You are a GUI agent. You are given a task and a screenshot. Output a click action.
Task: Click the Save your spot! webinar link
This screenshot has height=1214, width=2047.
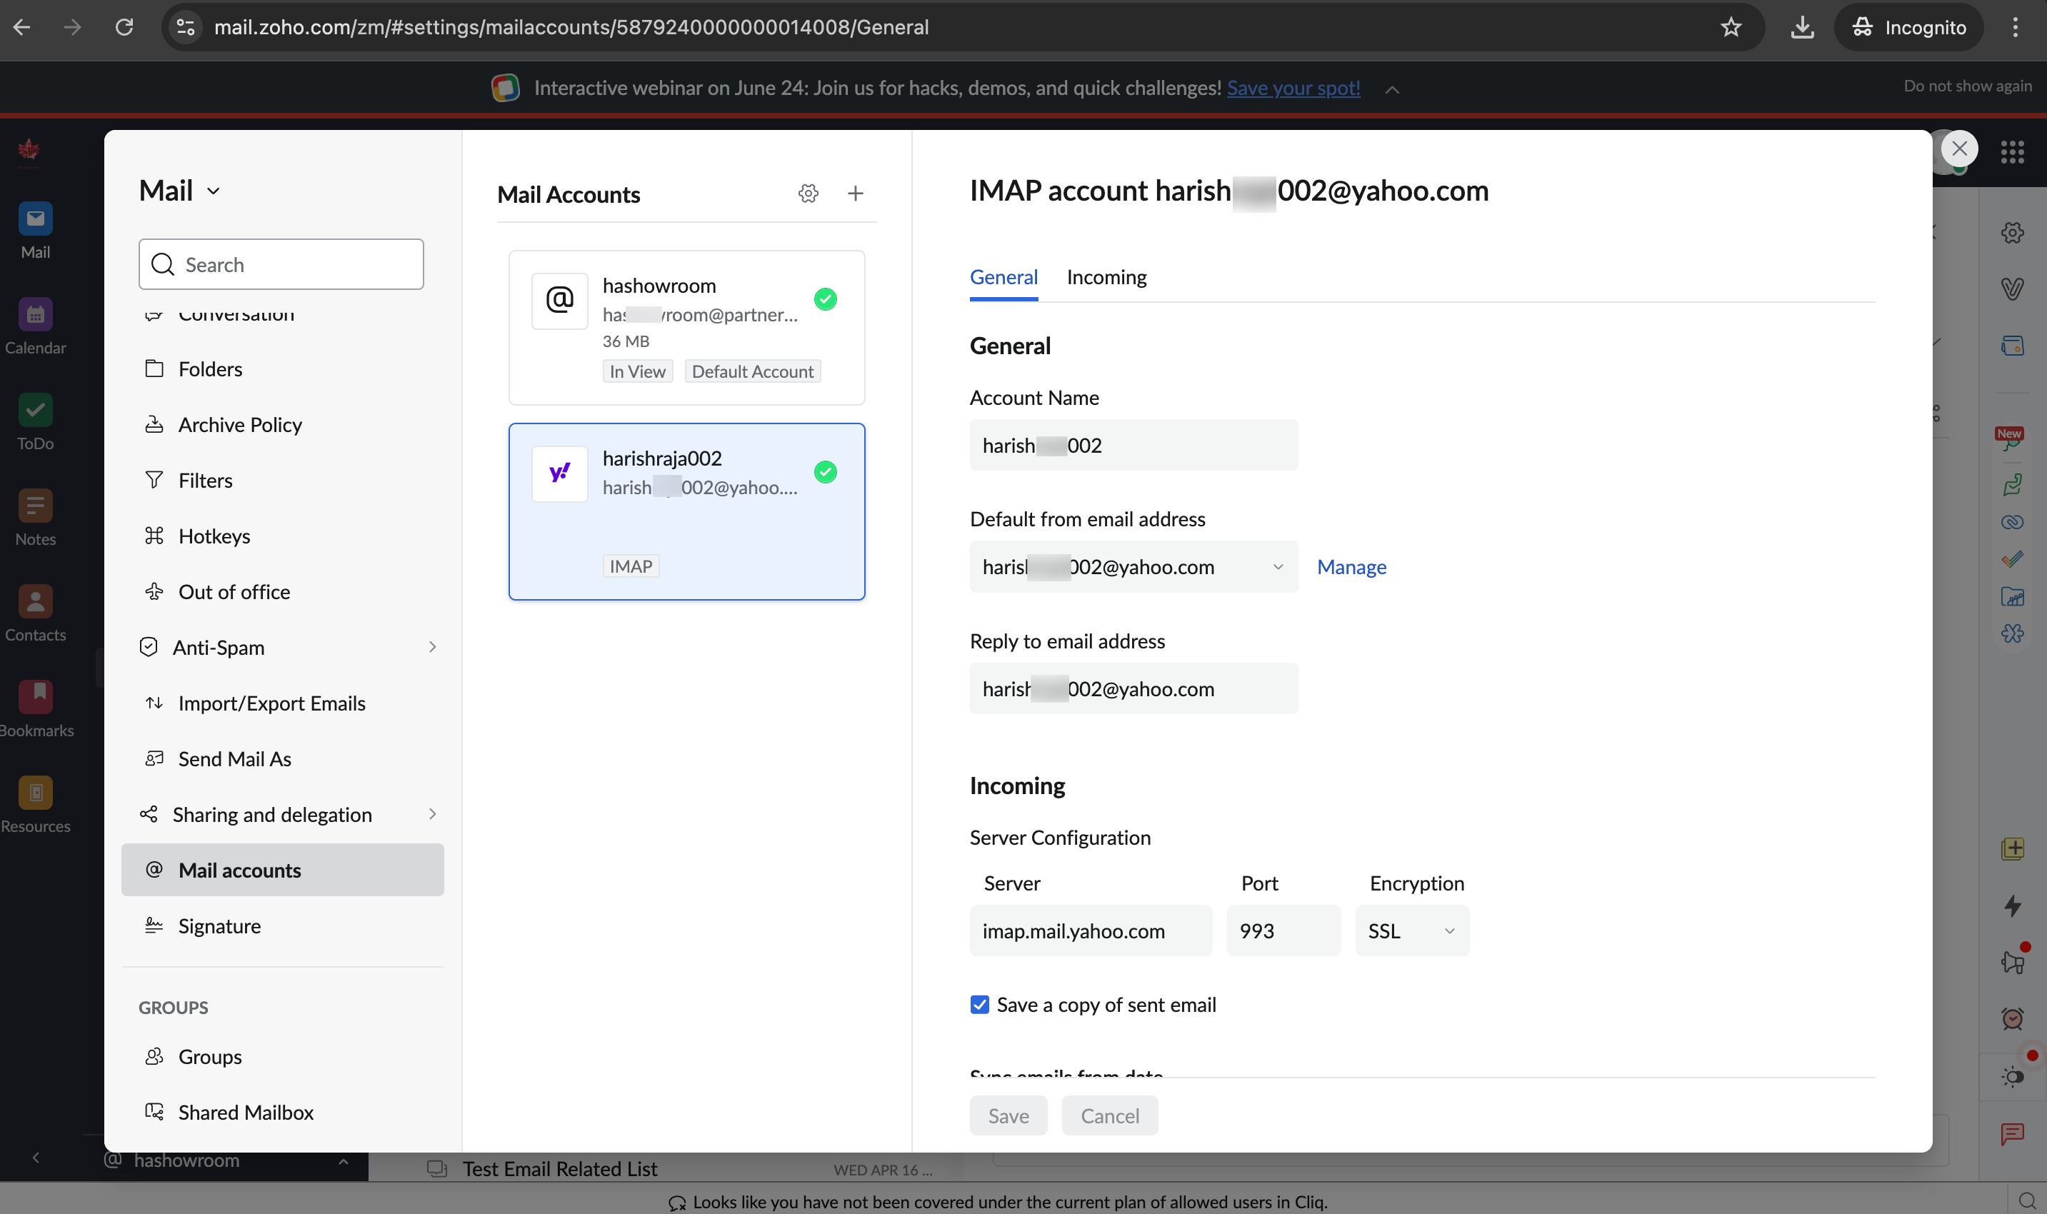tap(1293, 89)
